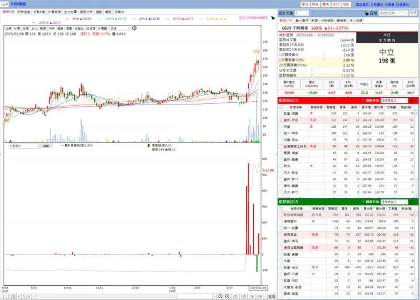
Task: Switch to the 重大事件 tab
Action: point(301,20)
